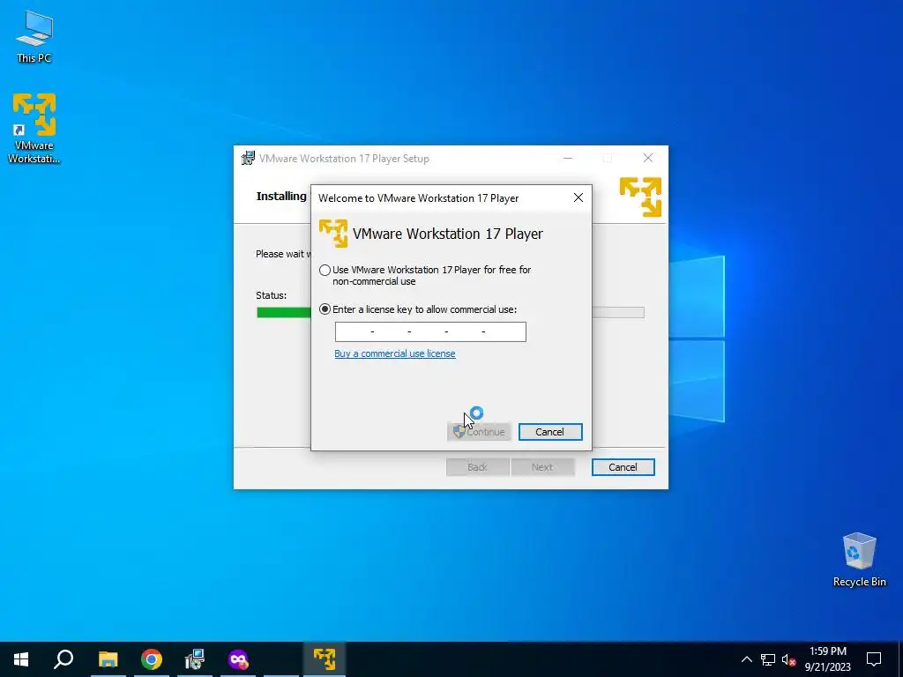Open taskbar search magnifier
The height and width of the screenshot is (677, 903).
pos(63,658)
